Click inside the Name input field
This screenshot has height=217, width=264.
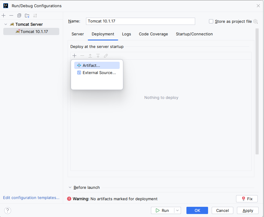140,21
